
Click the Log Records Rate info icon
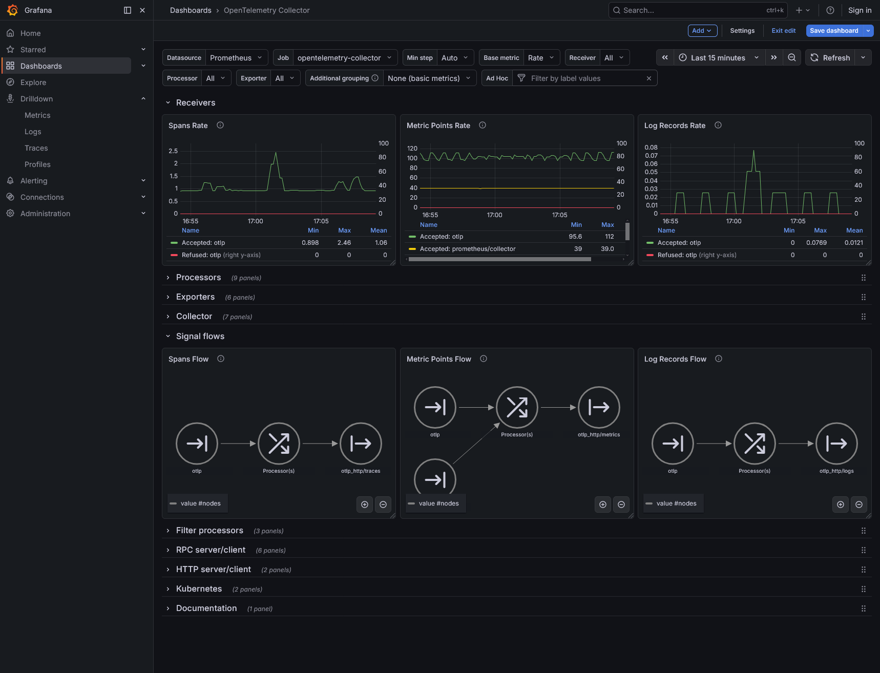point(718,125)
